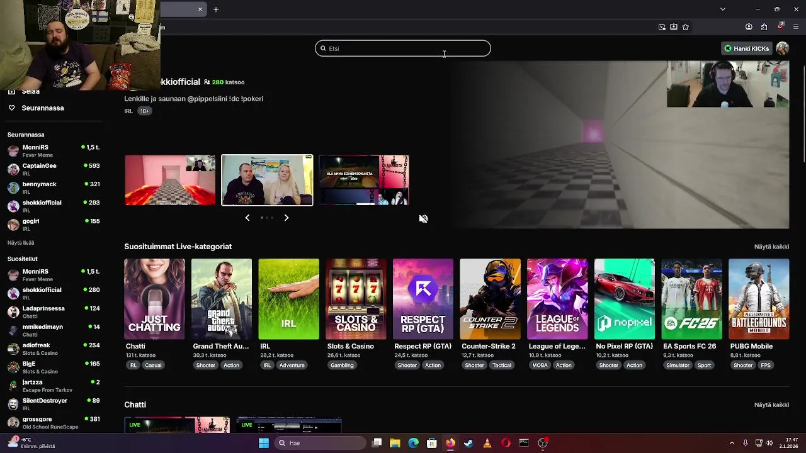Open a new browser tab with plus
Viewport: 806px width, 453px height.
coord(215,9)
